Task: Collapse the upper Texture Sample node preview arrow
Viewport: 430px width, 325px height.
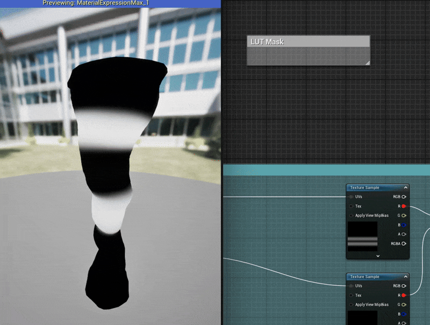Action: (x=405, y=188)
